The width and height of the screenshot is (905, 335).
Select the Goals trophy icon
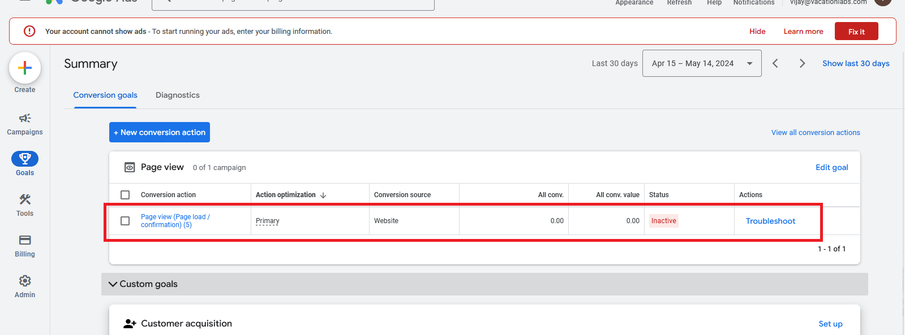point(25,159)
